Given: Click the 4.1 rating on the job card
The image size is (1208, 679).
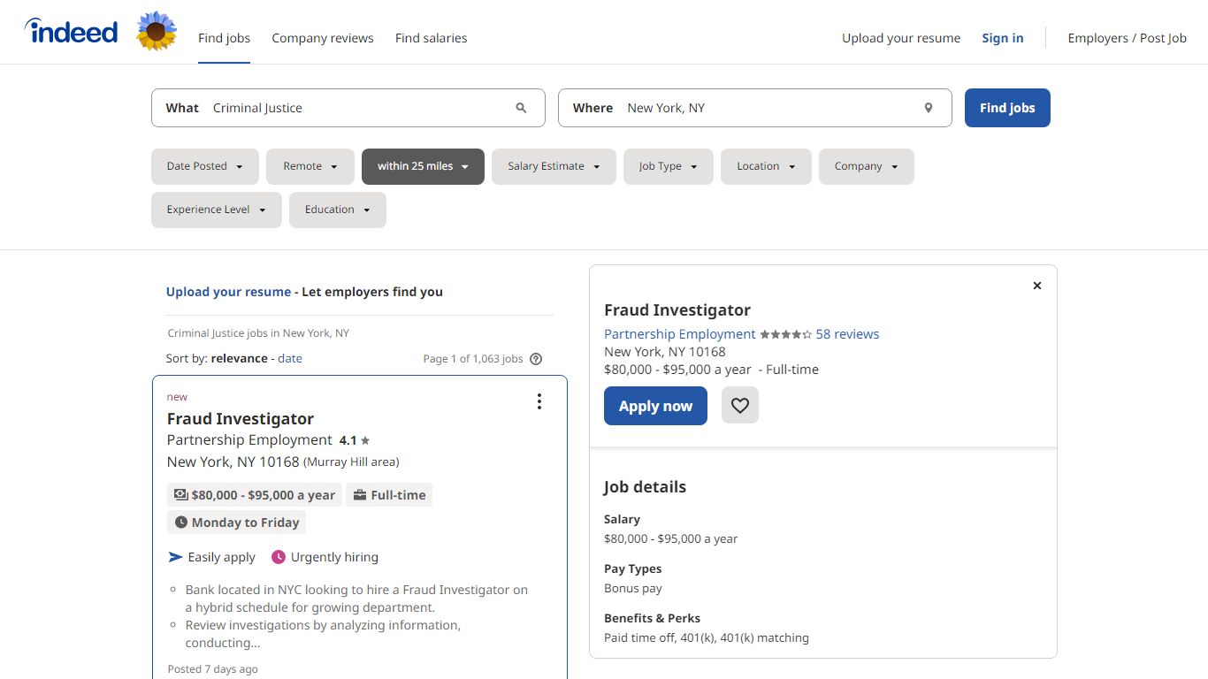Looking at the screenshot, I should (x=355, y=440).
